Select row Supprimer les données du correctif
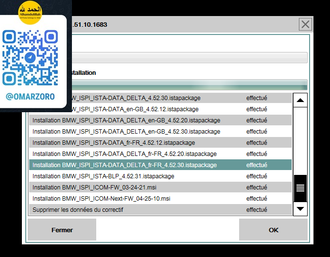The width and height of the screenshot is (330, 257). (160, 209)
